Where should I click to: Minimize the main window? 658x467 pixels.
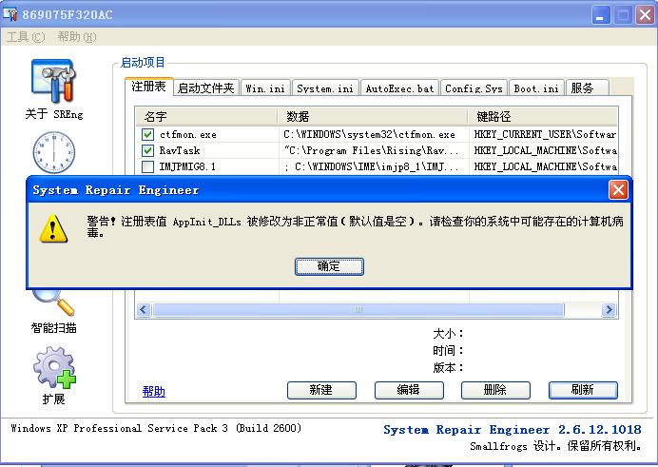coord(601,15)
